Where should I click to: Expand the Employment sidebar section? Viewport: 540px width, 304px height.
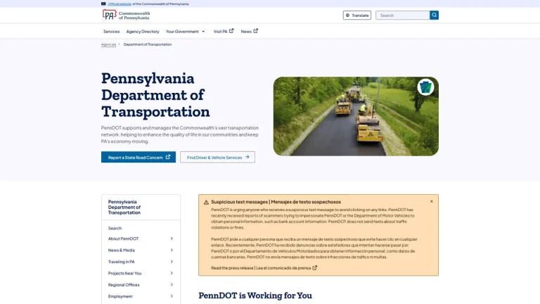[172, 296]
